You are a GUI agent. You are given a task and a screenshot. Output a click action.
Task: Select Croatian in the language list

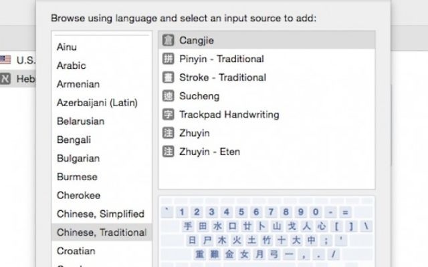click(x=102, y=251)
